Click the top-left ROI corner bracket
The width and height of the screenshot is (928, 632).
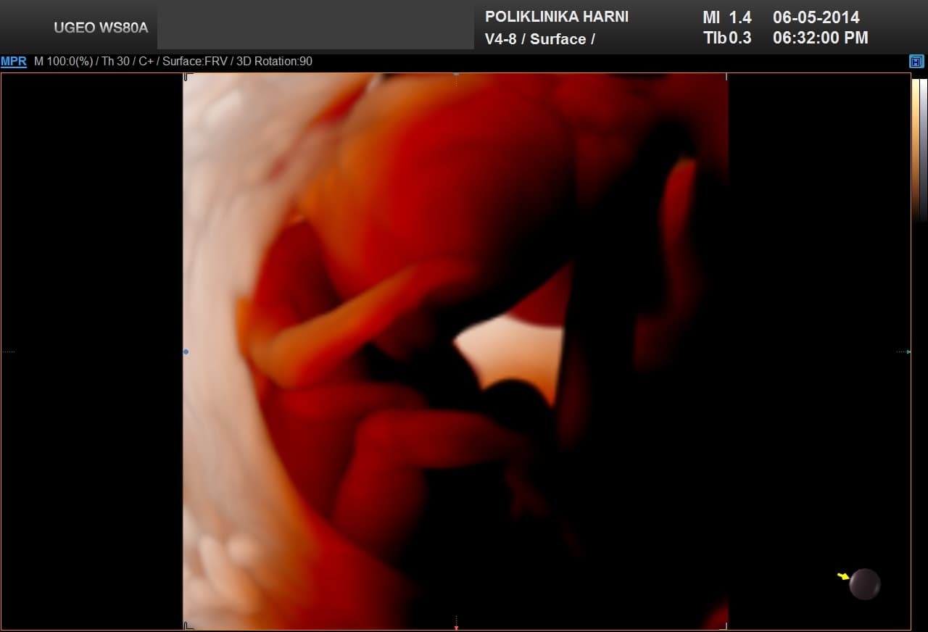click(186, 76)
